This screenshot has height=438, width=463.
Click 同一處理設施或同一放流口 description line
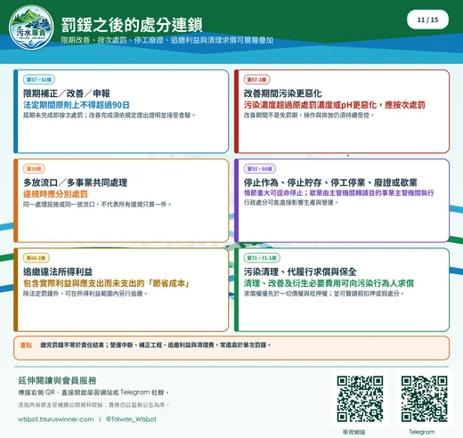[x=97, y=205]
